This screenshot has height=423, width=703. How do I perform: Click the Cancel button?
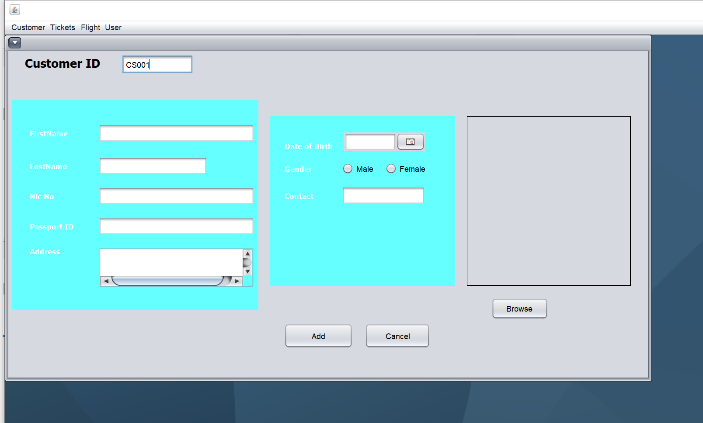pos(397,336)
